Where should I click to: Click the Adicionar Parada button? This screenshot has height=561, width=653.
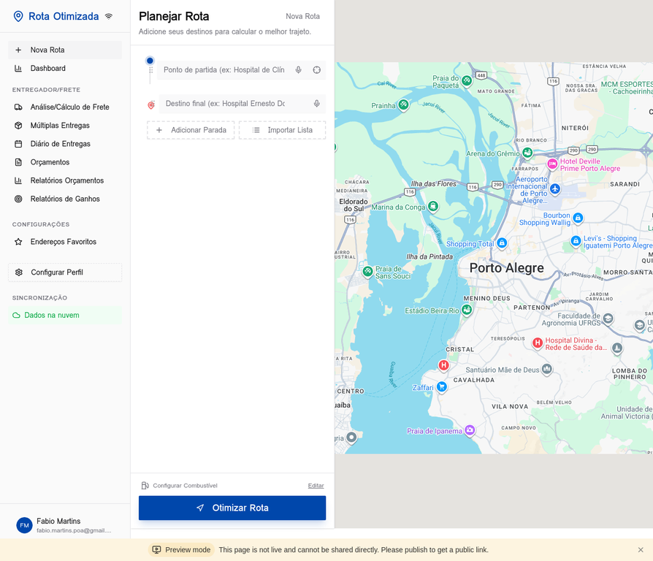pyautogui.click(x=191, y=130)
